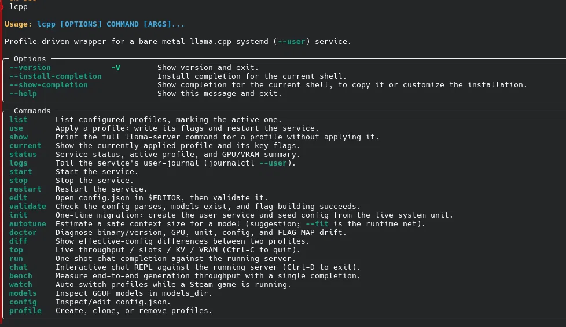Click 'lcpp [OPTIONS] COMMAND [ARGS]...' usage text

(x=111, y=24)
